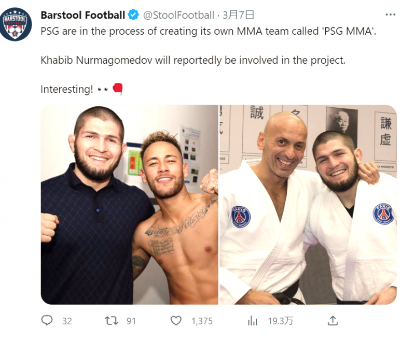Click the blue verified checkmark badge
The width and height of the screenshot is (415, 343).
coord(134,15)
